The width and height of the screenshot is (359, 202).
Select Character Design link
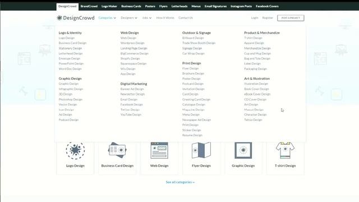point(256,114)
